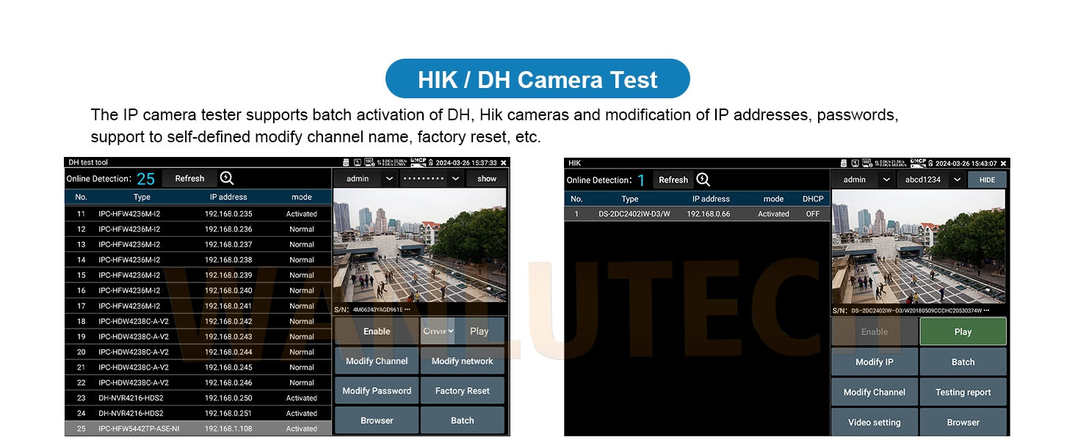Open Testing report in the HIK panel
The width and height of the screenshot is (1075, 440).
963,392
